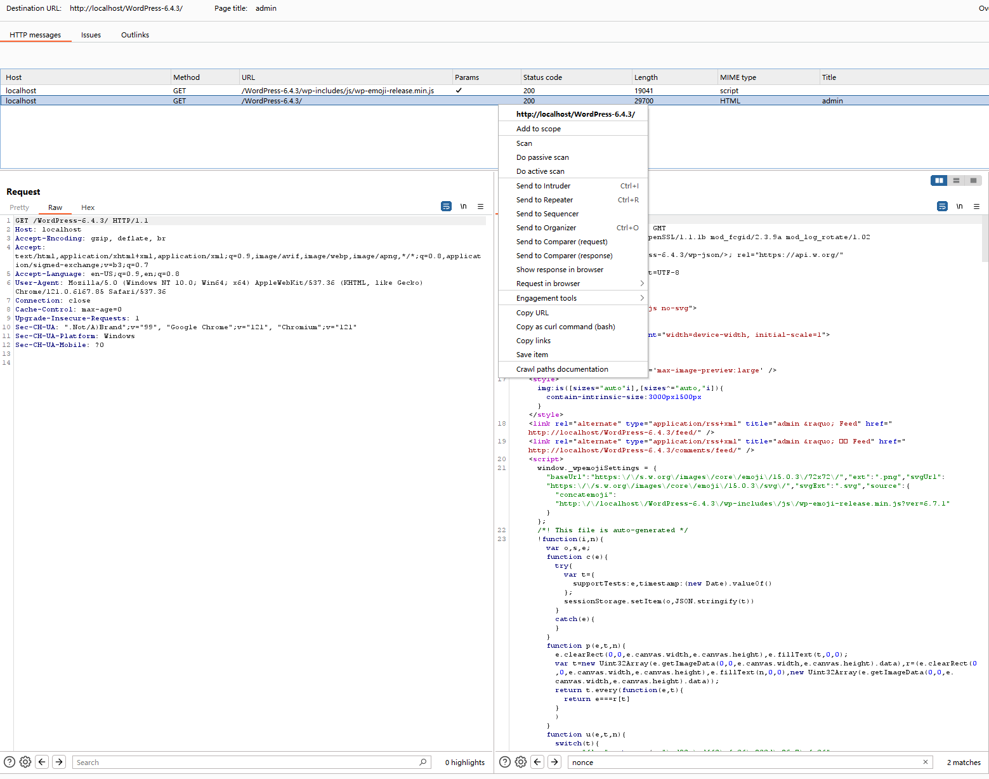
Task: Click the Request search input field
Action: point(247,763)
